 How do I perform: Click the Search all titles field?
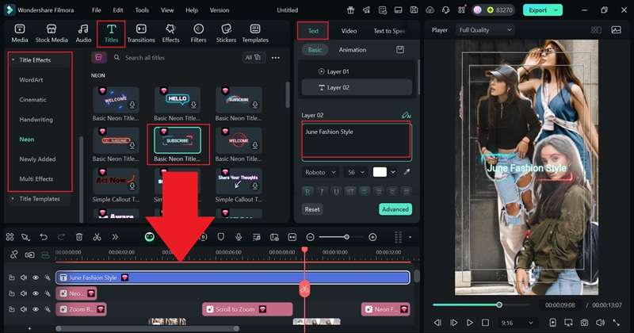(174, 57)
